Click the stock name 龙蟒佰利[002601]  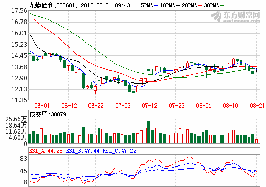tap(53, 5)
